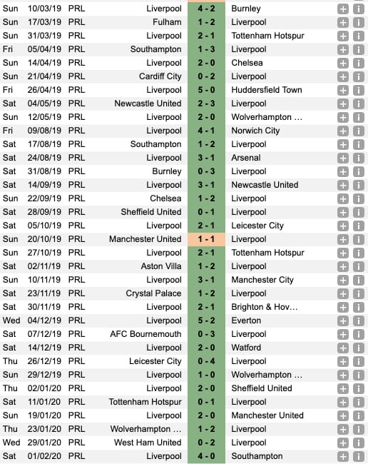368x464 pixels.
Task: Click Sheffield United away team on 02/01/20
Action: pos(262,388)
